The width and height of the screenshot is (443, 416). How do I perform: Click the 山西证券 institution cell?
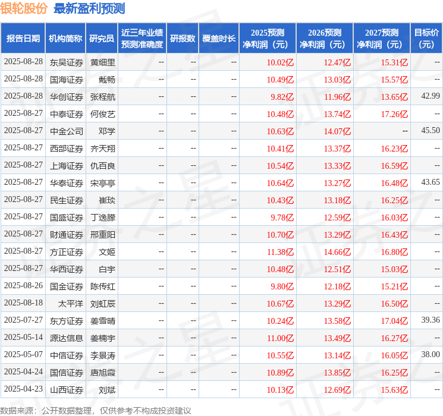pos(67,390)
